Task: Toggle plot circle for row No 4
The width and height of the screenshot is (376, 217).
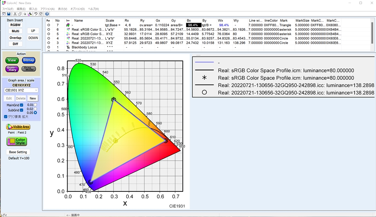Action: click(48, 38)
